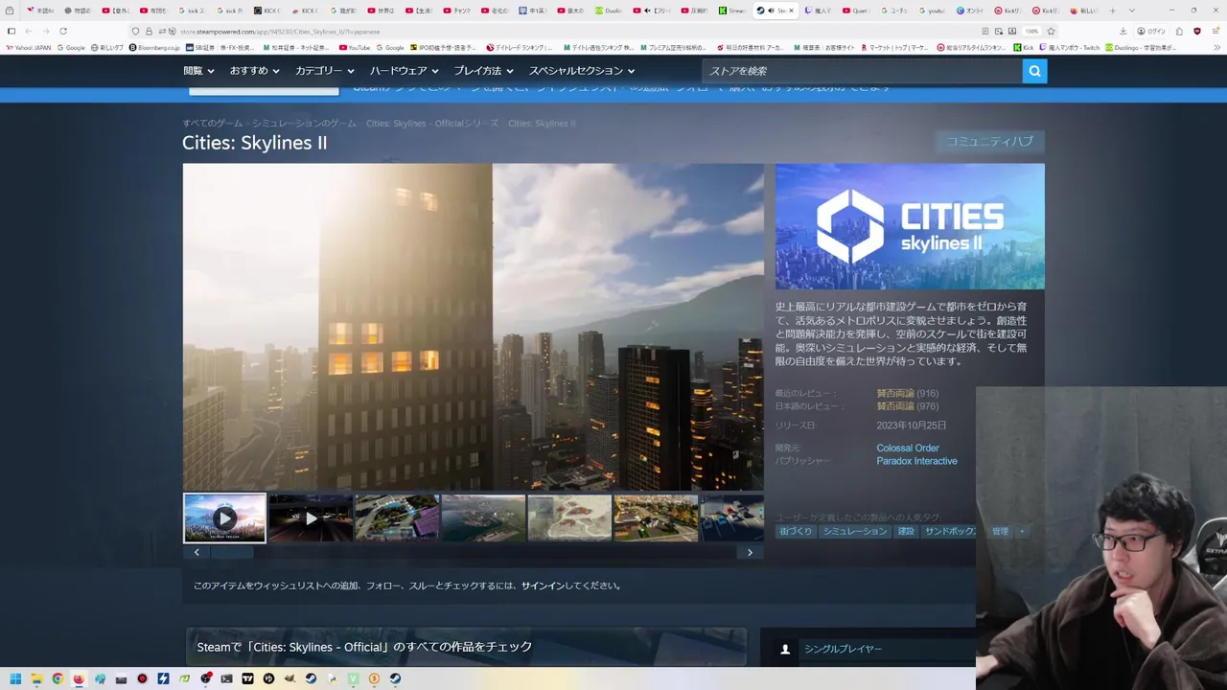Click the thumbnail strip left arrow
1227x690 pixels.
(x=197, y=552)
